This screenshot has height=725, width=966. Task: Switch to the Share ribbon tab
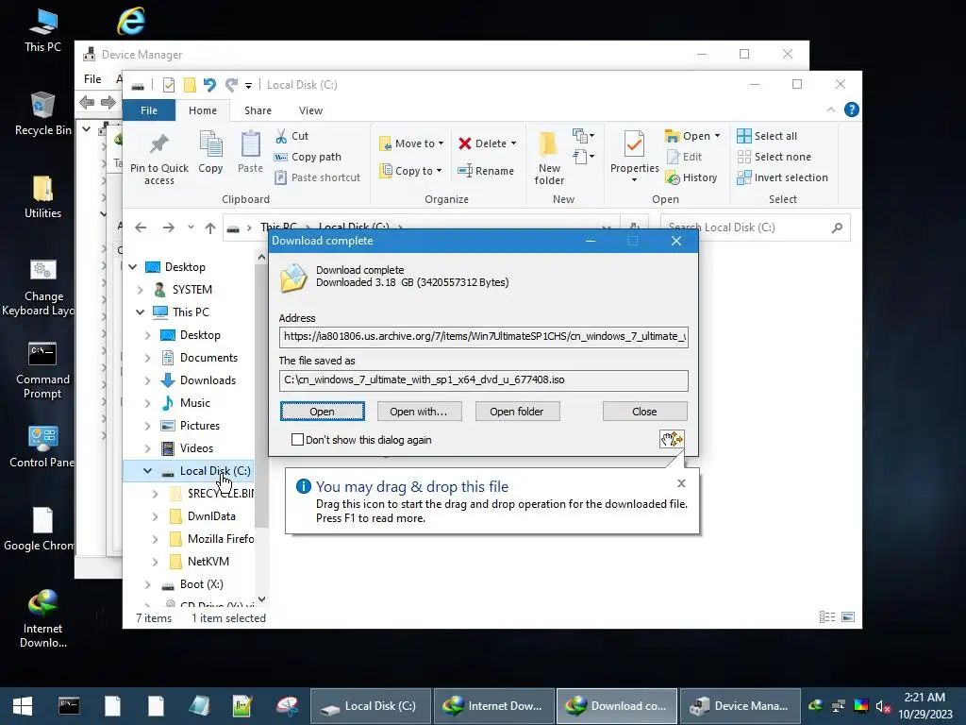click(258, 110)
